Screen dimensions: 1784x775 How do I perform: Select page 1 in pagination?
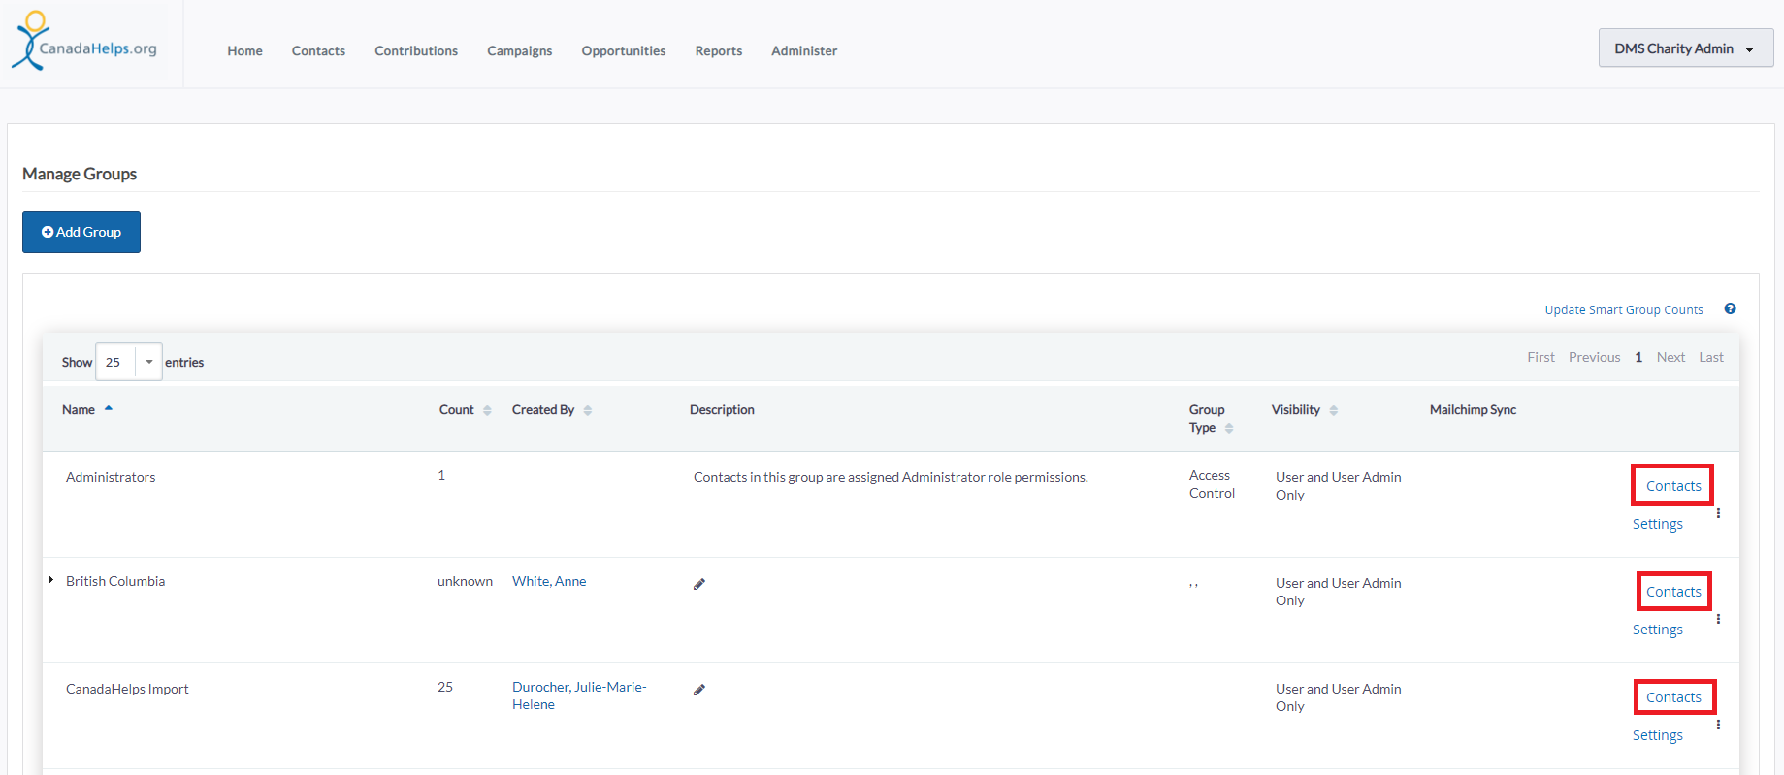[x=1638, y=357]
